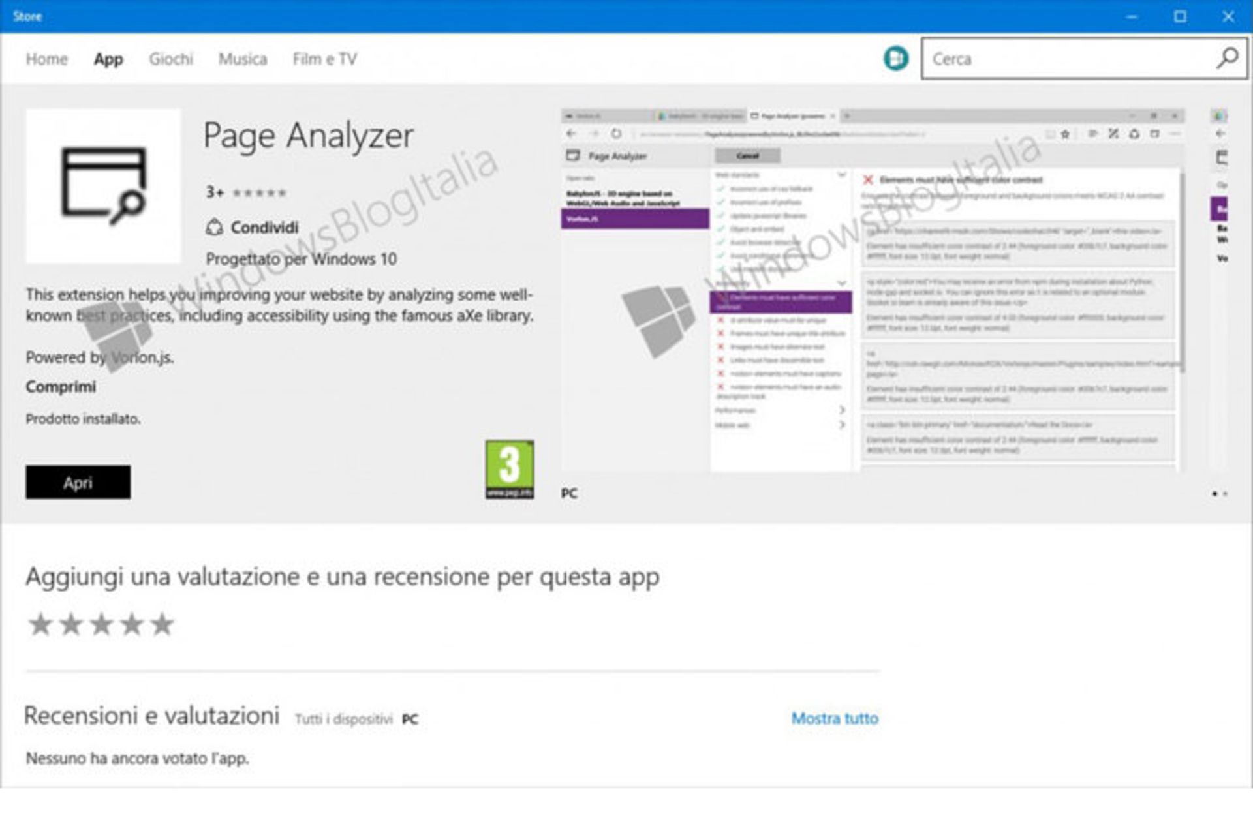Filter reviews by Tutti i dispositivi
This screenshot has height=835, width=1253.
[x=343, y=719]
